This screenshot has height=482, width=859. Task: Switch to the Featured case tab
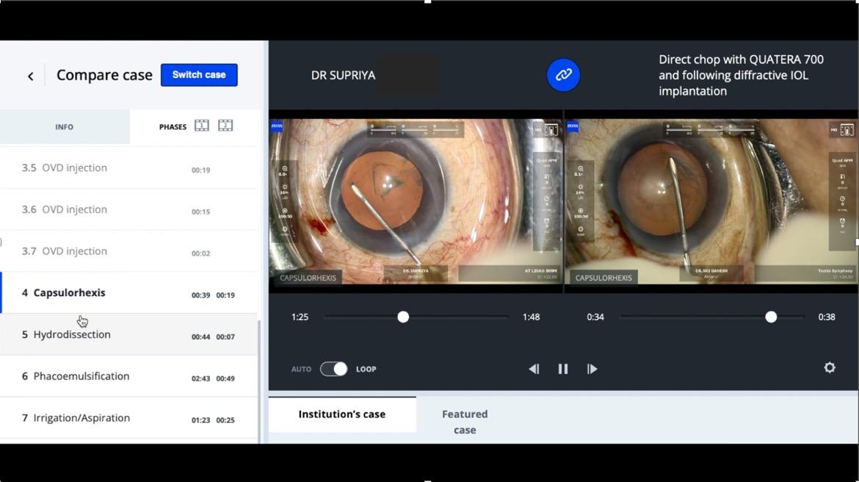465,422
